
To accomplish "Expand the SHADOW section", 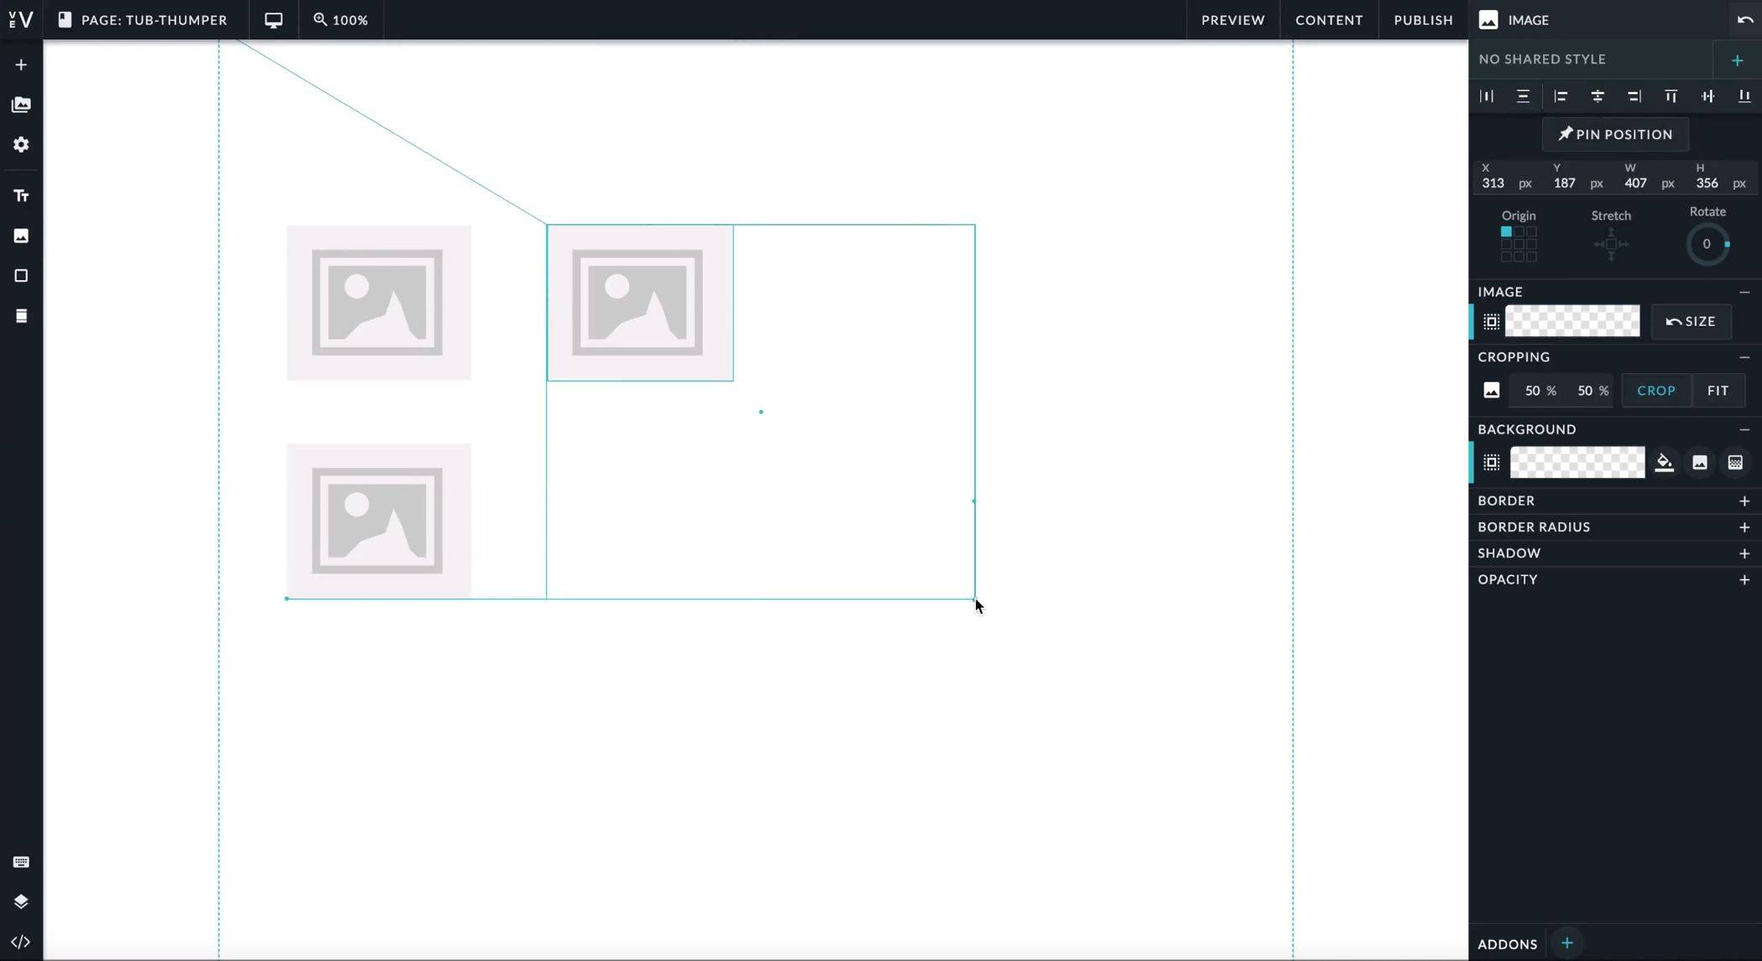I will click(x=1744, y=553).
